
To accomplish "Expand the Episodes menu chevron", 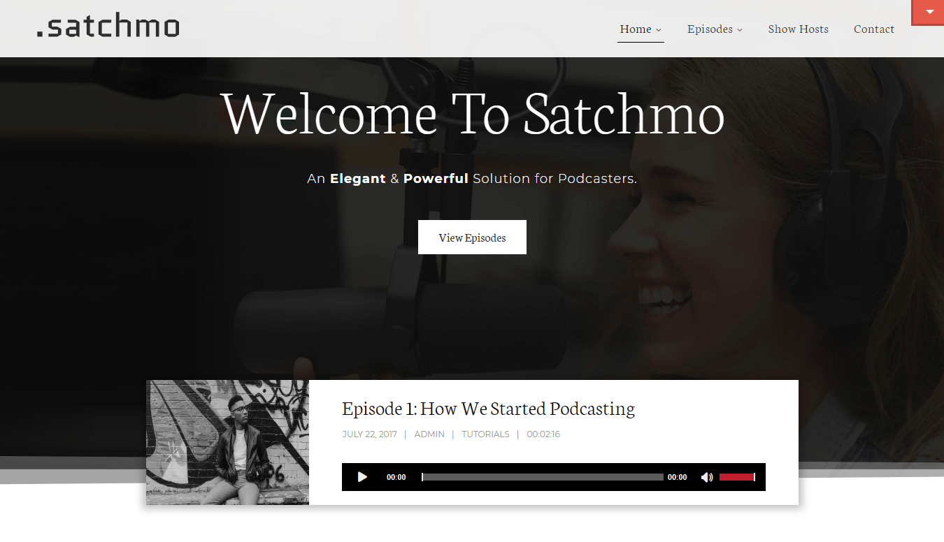I will (739, 30).
